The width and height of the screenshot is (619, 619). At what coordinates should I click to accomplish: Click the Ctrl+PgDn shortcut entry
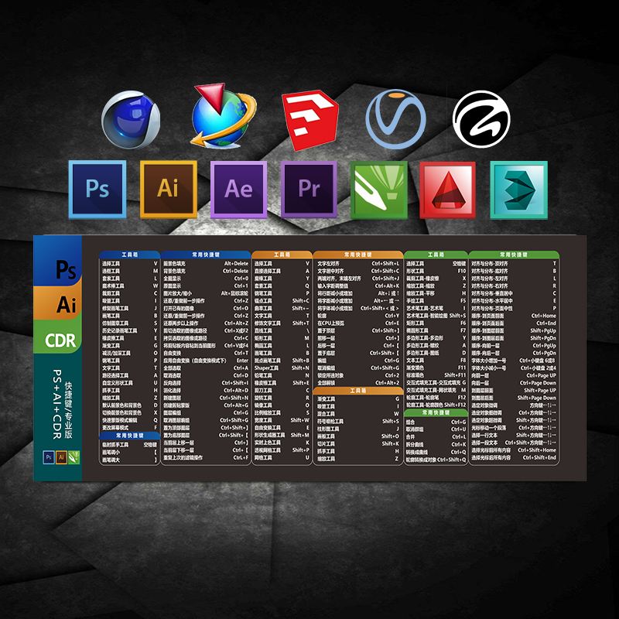[x=544, y=354]
